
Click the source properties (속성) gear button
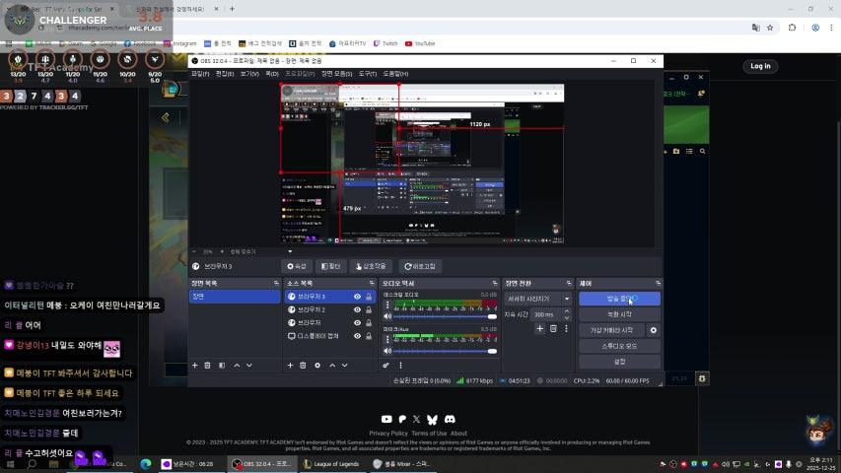point(296,266)
